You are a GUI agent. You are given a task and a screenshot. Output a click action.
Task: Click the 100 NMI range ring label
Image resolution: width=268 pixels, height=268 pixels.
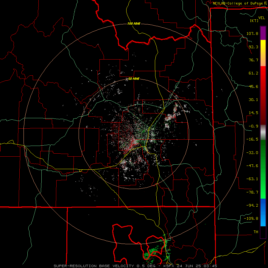pyautogui.click(x=134, y=24)
